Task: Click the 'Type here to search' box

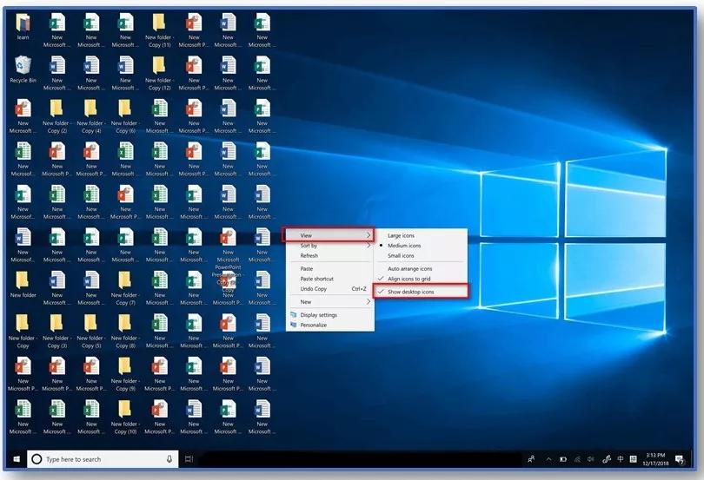Action: 96,458
